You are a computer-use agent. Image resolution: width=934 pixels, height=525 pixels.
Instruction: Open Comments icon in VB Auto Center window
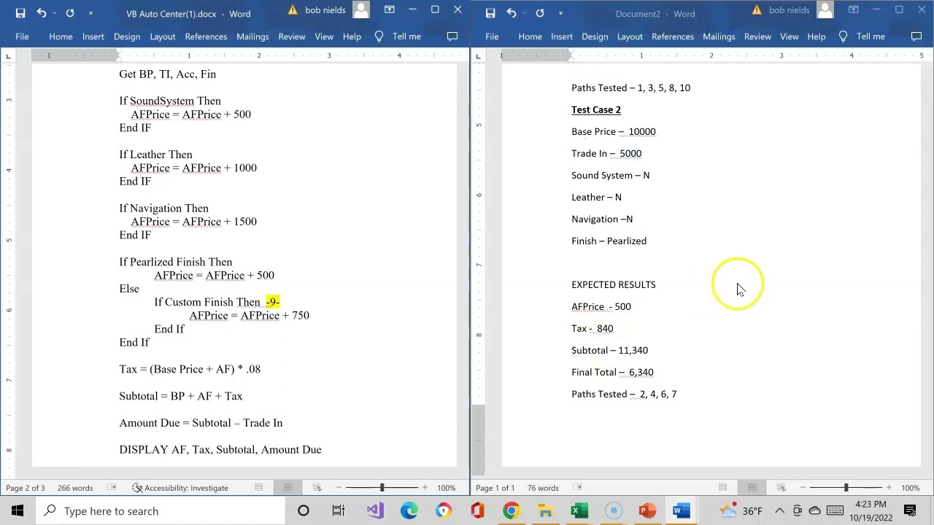[x=452, y=36]
